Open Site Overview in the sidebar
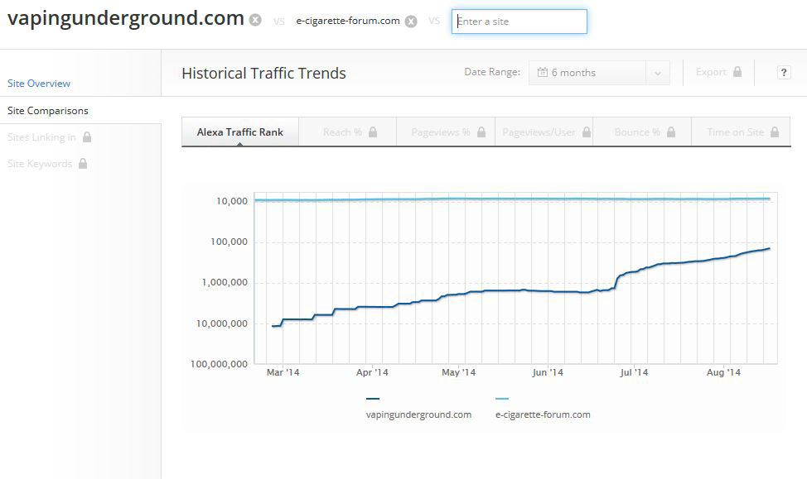The width and height of the screenshot is (807, 479). click(39, 84)
